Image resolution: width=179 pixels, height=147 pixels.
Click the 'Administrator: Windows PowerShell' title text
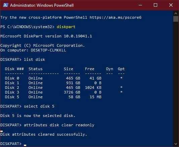pyautogui.click(x=42, y=5)
